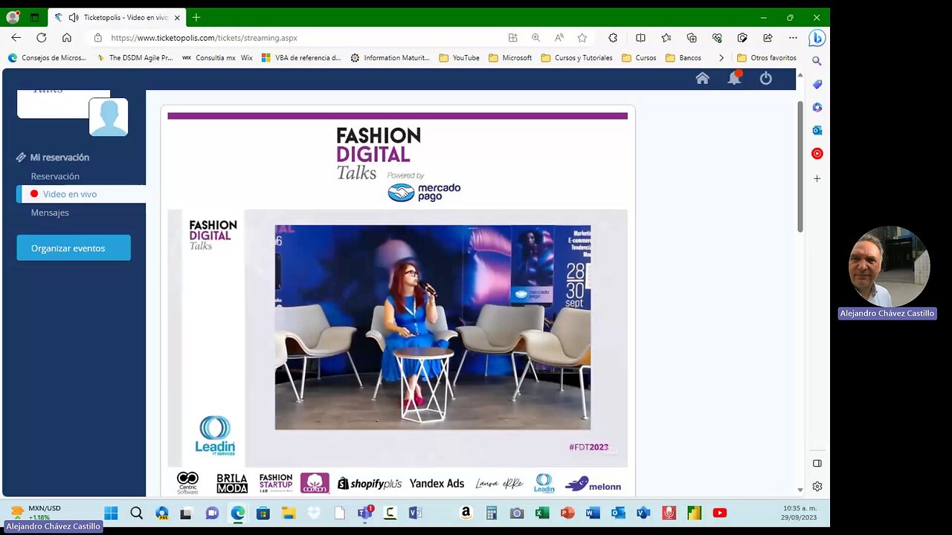
Task: Click the zoom magnifier in address bar
Action: point(535,38)
